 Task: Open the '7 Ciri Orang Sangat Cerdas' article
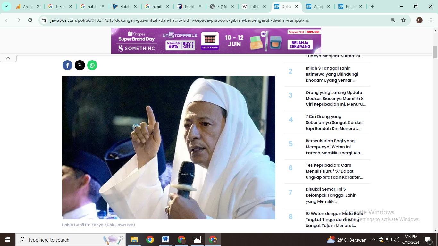click(x=334, y=122)
